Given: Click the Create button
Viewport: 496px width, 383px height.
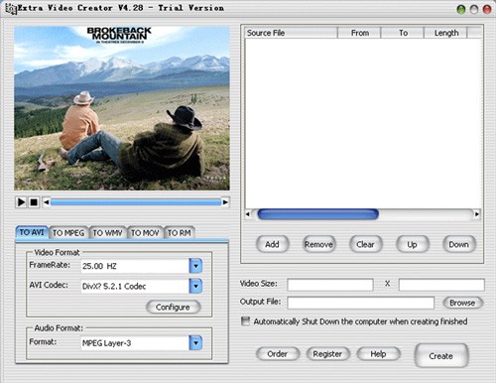Looking at the screenshot, I should point(441,356).
